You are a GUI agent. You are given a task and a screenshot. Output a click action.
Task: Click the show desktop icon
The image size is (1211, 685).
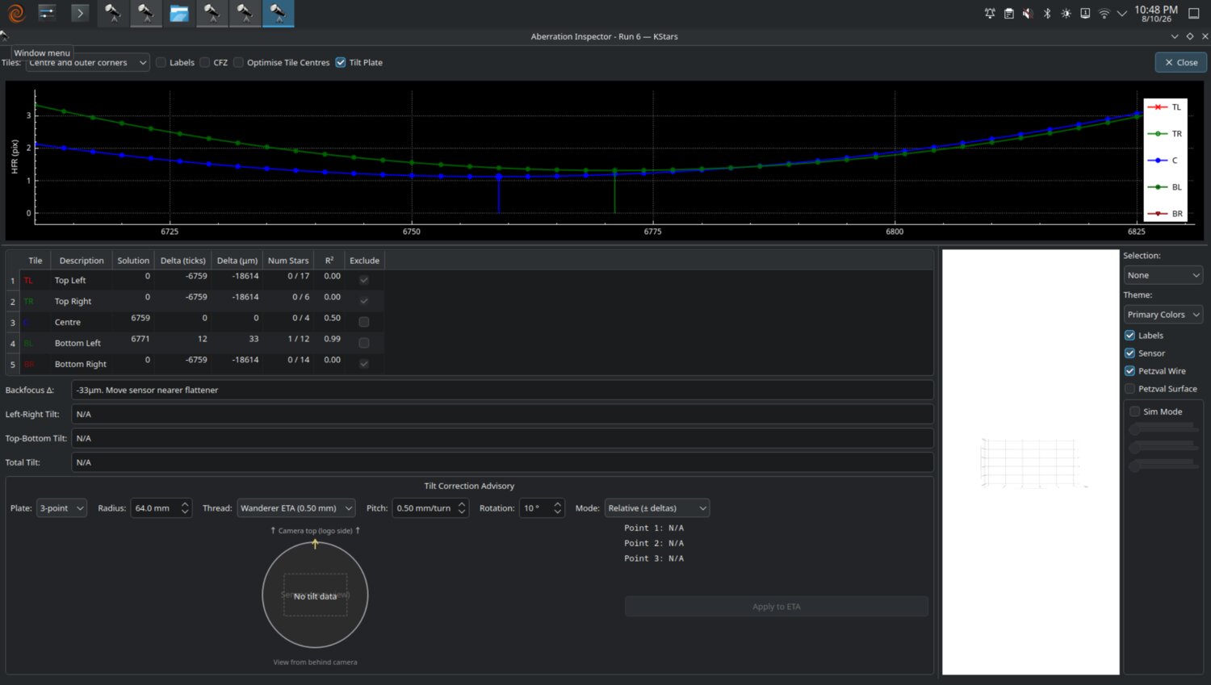click(x=1194, y=14)
